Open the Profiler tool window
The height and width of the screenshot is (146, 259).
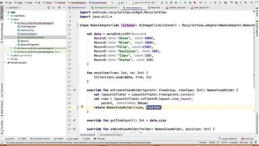[59, 139]
